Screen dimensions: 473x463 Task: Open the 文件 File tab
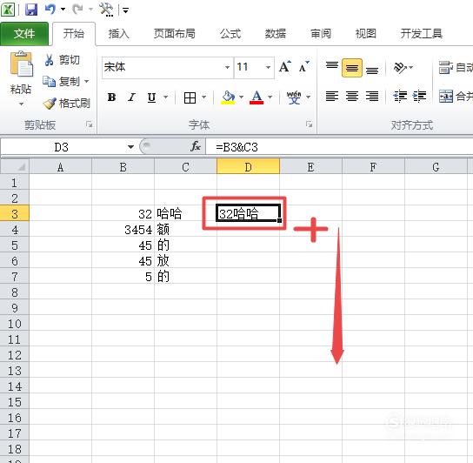click(24, 34)
